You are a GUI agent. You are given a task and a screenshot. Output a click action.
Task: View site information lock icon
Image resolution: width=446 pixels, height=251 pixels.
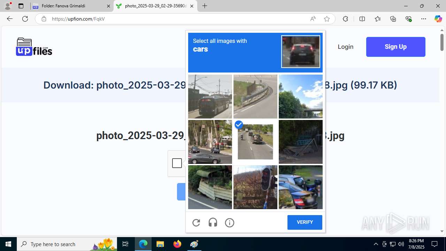pos(44,19)
